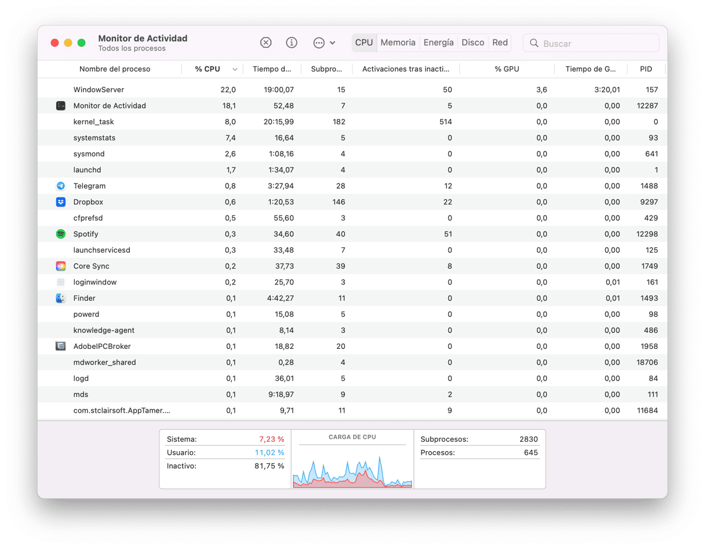705x548 pixels.
Task: Select the logd process
Action: pos(81,378)
